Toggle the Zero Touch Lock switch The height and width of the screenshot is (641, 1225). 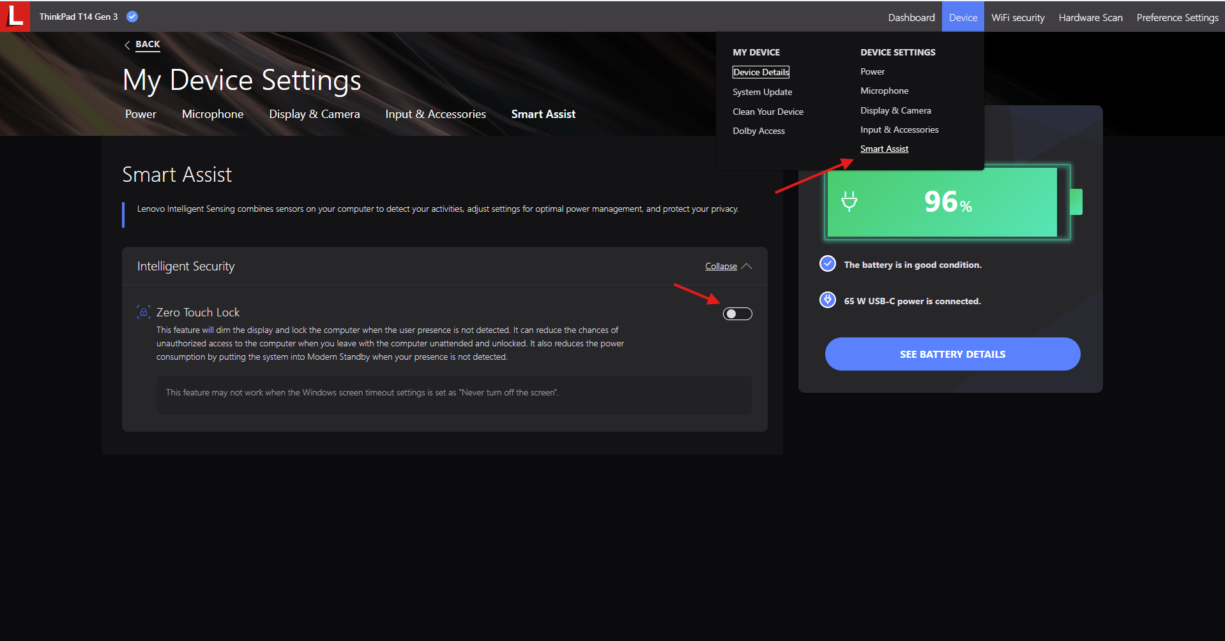point(737,314)
